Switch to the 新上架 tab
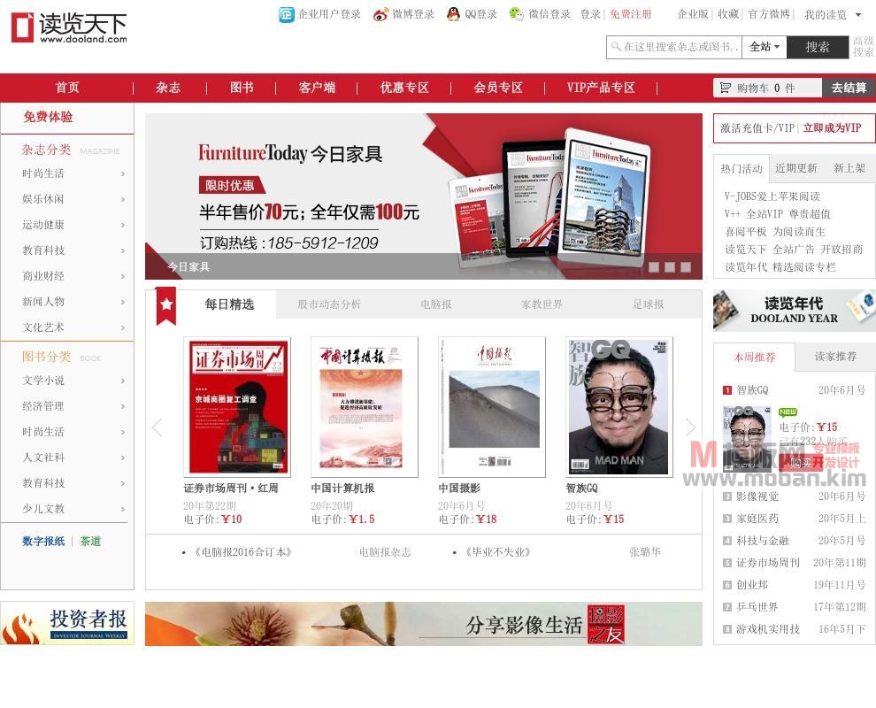 849,168
